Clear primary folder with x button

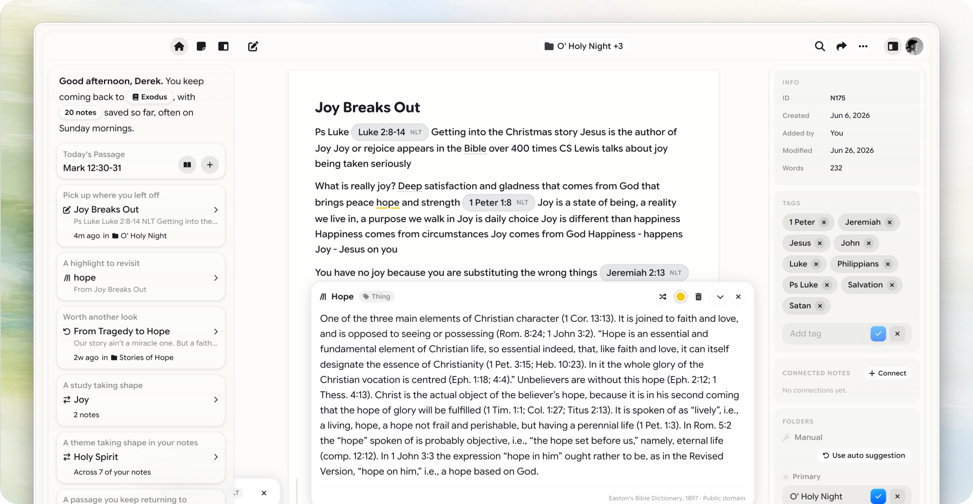[x=897, y=497]
